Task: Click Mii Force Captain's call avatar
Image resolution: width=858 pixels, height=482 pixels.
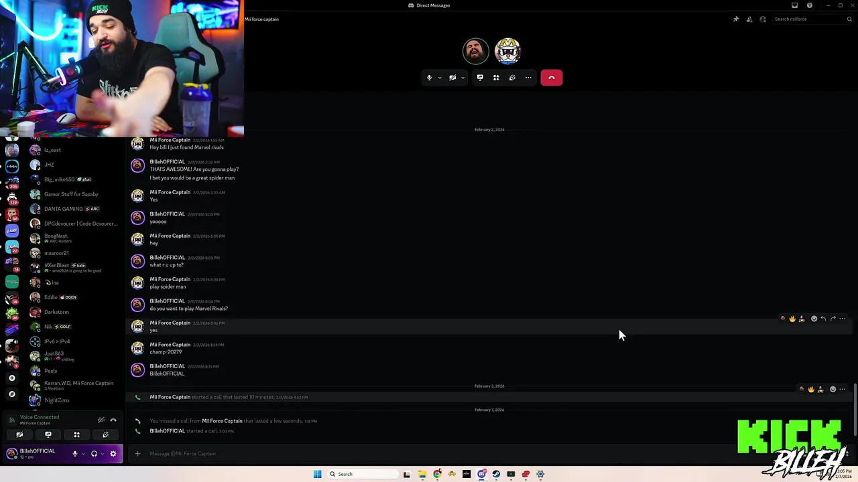Action: click(507, 52)
